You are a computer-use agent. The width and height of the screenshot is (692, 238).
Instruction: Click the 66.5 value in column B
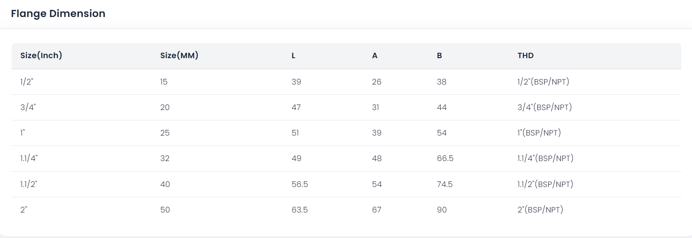pos(445,158)
